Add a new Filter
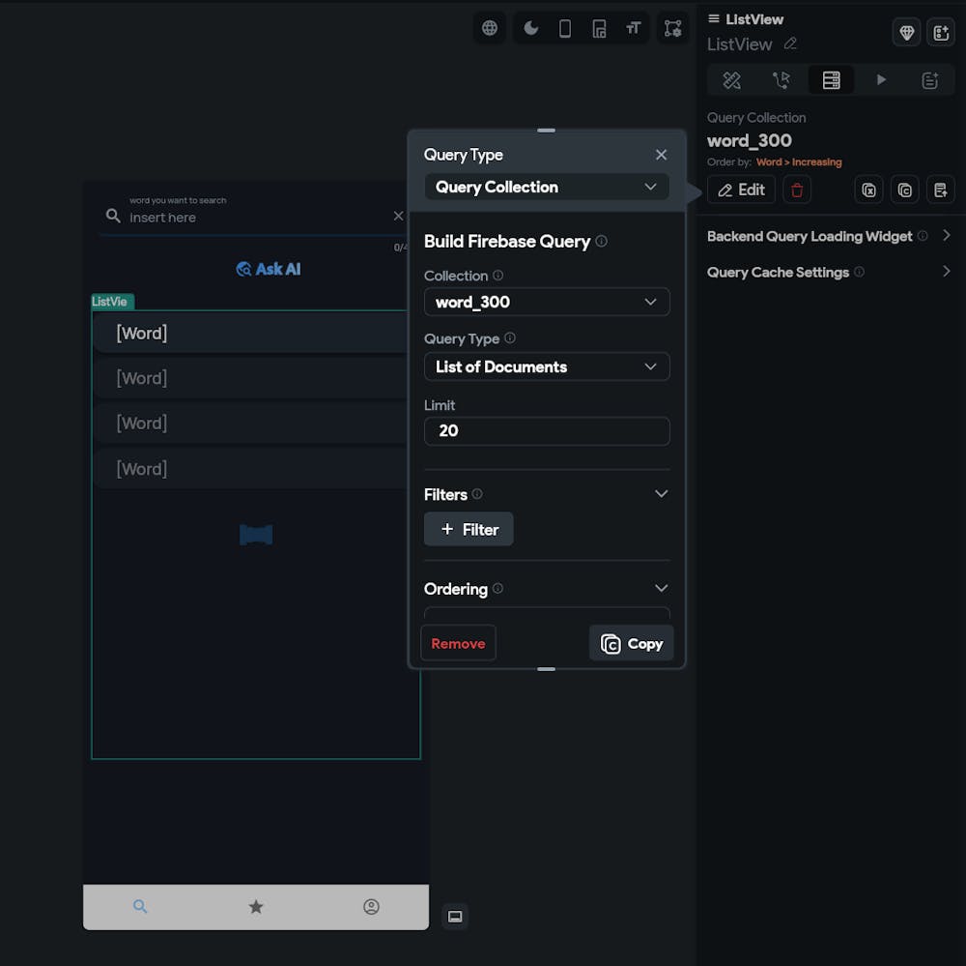The width and height of the screenshot is (966, 966). click(x=469, y=529)
